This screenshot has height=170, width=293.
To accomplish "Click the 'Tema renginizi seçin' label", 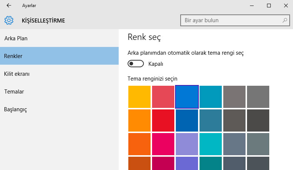I will (x=152, y=79).
